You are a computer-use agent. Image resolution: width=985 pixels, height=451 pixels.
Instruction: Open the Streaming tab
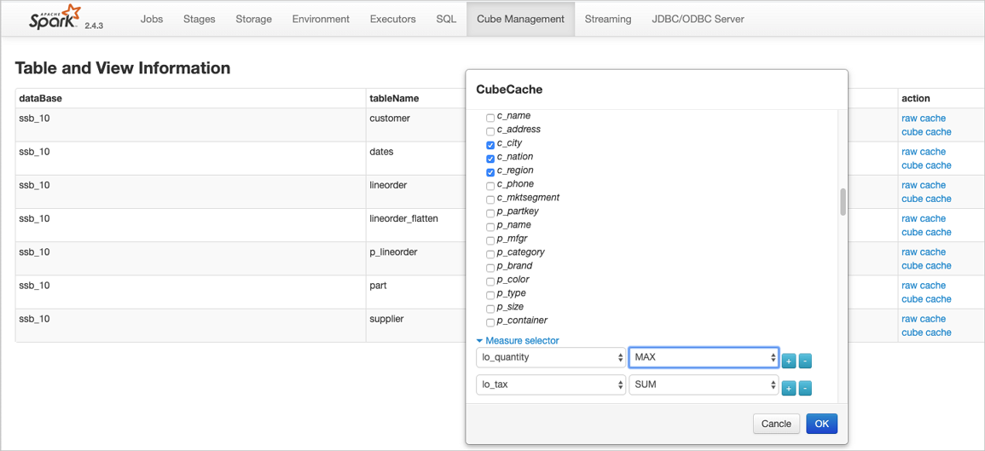pos(608,19)
